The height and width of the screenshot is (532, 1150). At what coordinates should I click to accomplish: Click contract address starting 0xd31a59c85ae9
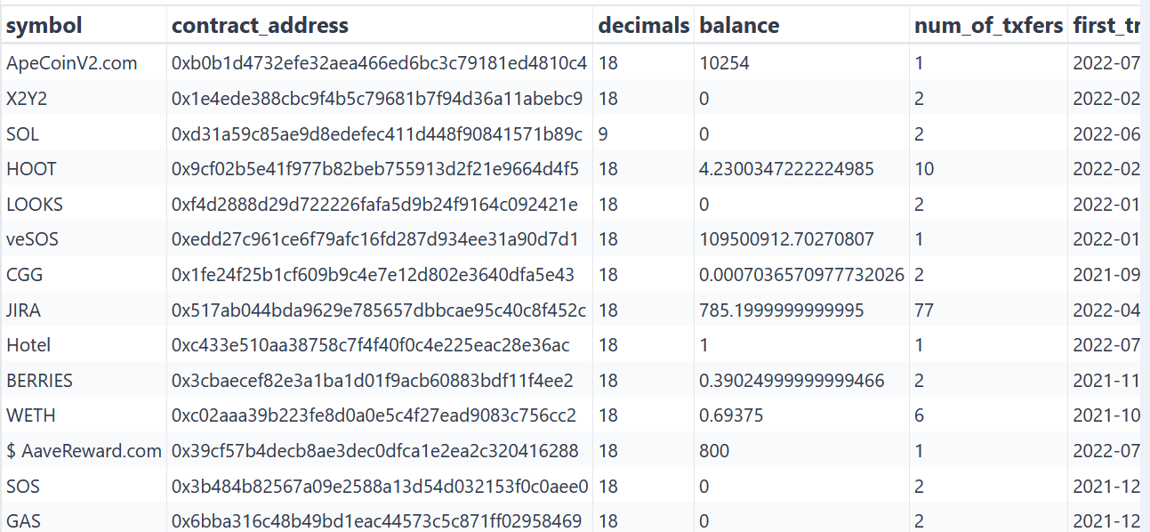pos(377,134)
